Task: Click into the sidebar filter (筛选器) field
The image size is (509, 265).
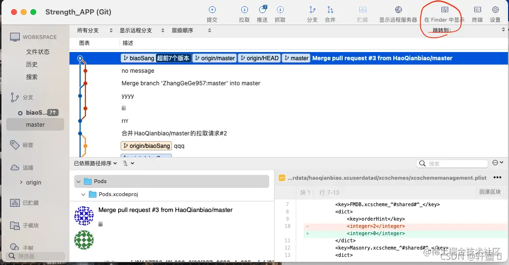Action: (35, 256)
